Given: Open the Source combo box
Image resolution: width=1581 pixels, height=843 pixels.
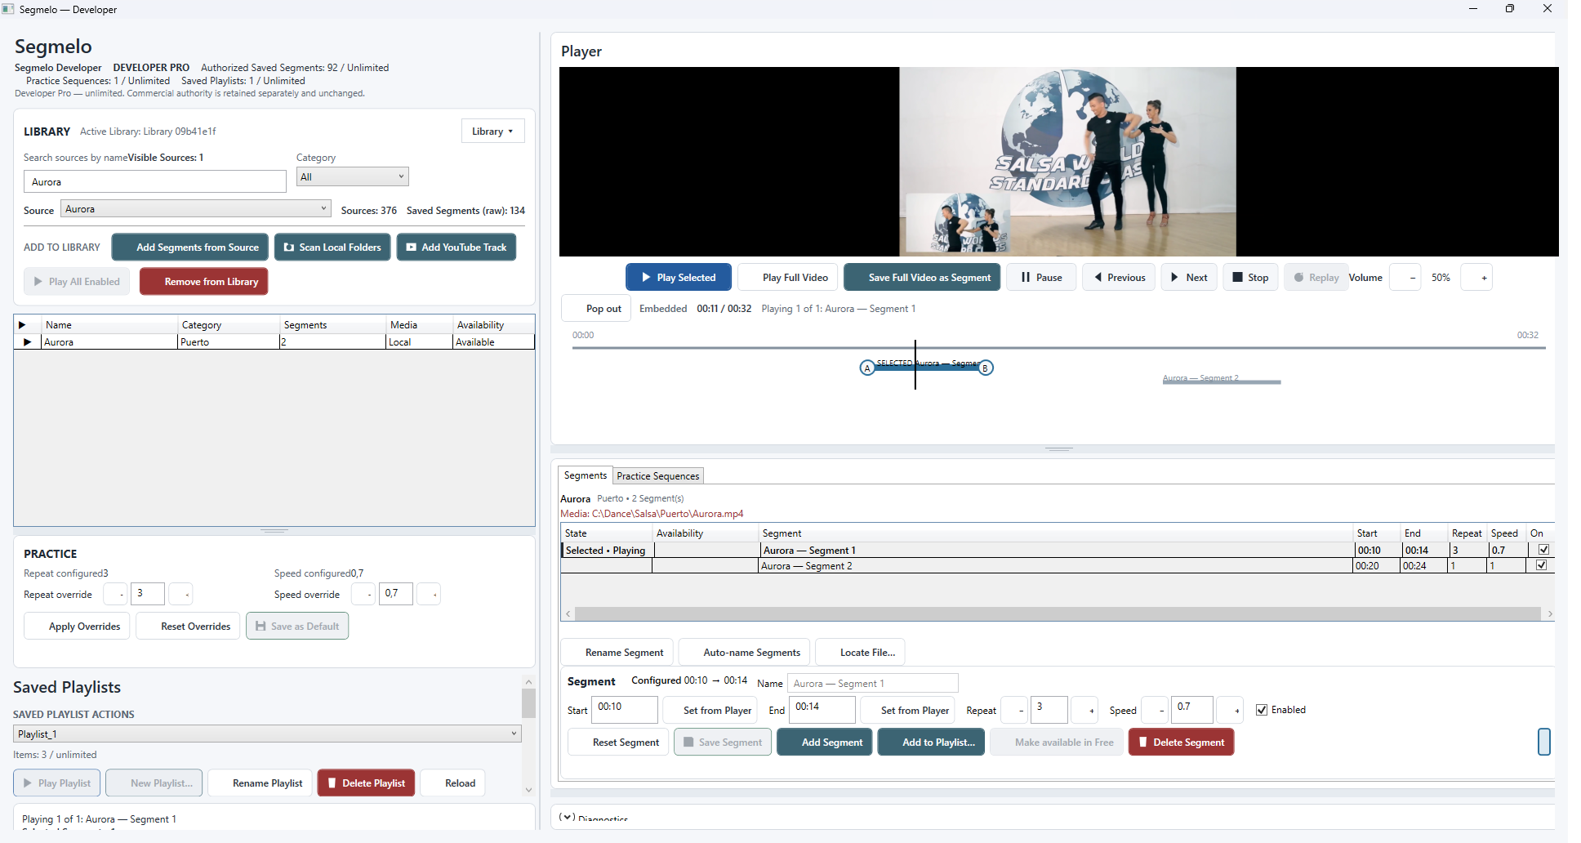Looking at the screenshot, I should (196, 209).
